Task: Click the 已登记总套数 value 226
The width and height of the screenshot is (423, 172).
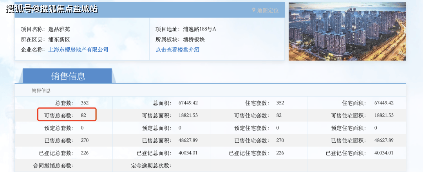Action: (85, 153)
